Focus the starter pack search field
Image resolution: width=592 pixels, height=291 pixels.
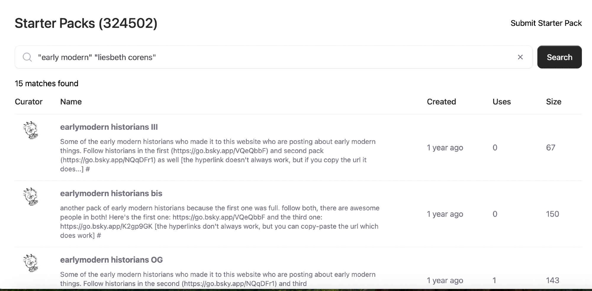click(266, 57)
